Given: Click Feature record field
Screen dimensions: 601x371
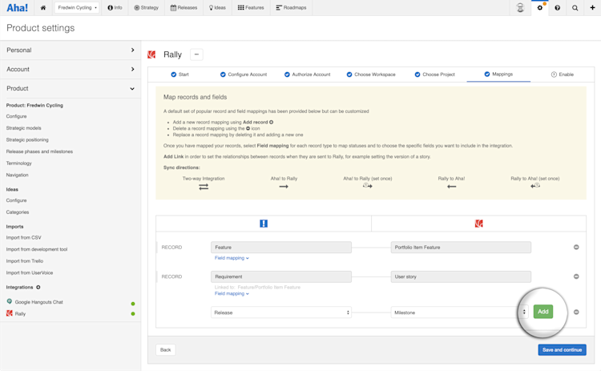Looking at the screenshot, I should pyautogui.click(x=281, y=248).
